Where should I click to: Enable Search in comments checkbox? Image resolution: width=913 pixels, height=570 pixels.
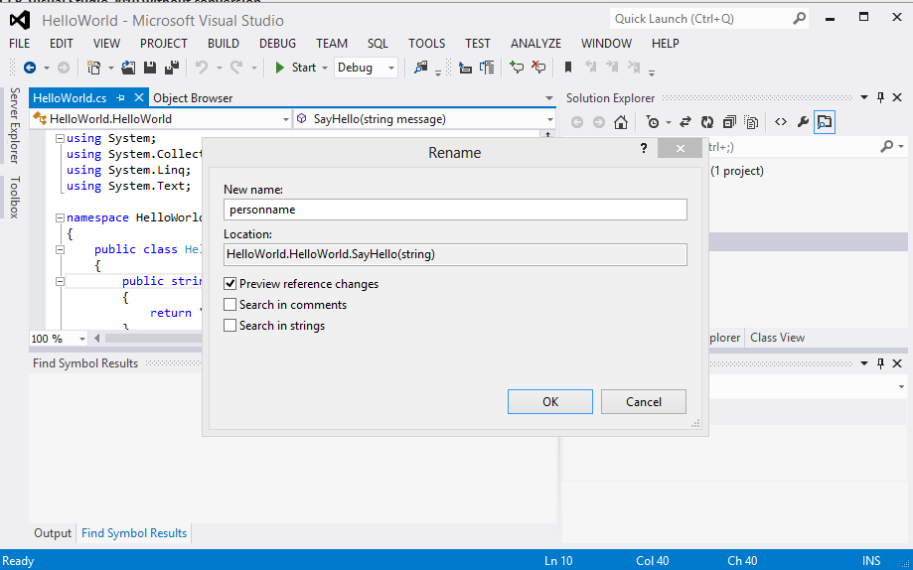[x=230, y=305]
